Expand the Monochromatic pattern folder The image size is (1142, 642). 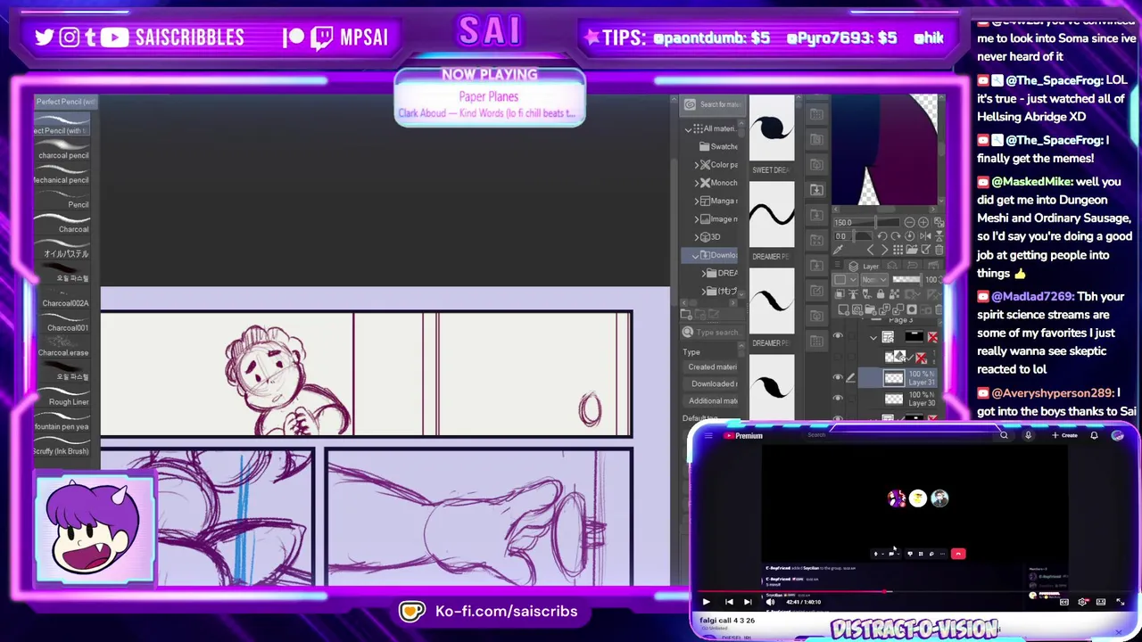click(697, 183)
